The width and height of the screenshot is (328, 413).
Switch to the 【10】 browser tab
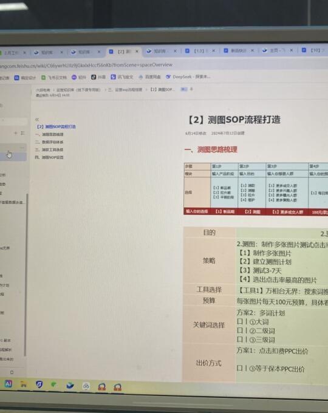tap(314, 50)
